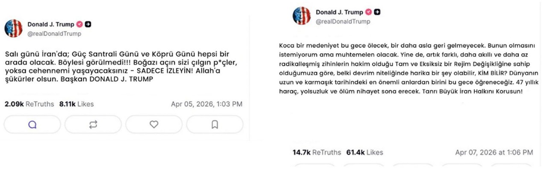Click the verified badge on the Apr 07 post
This screenshot has width=542, height=178.
coord(368,12)
